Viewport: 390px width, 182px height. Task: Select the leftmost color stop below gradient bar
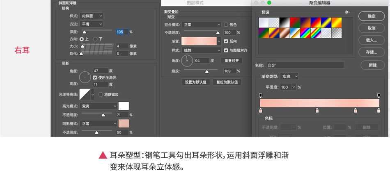point(261,110)
